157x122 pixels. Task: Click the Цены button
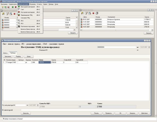click(29, 56)
